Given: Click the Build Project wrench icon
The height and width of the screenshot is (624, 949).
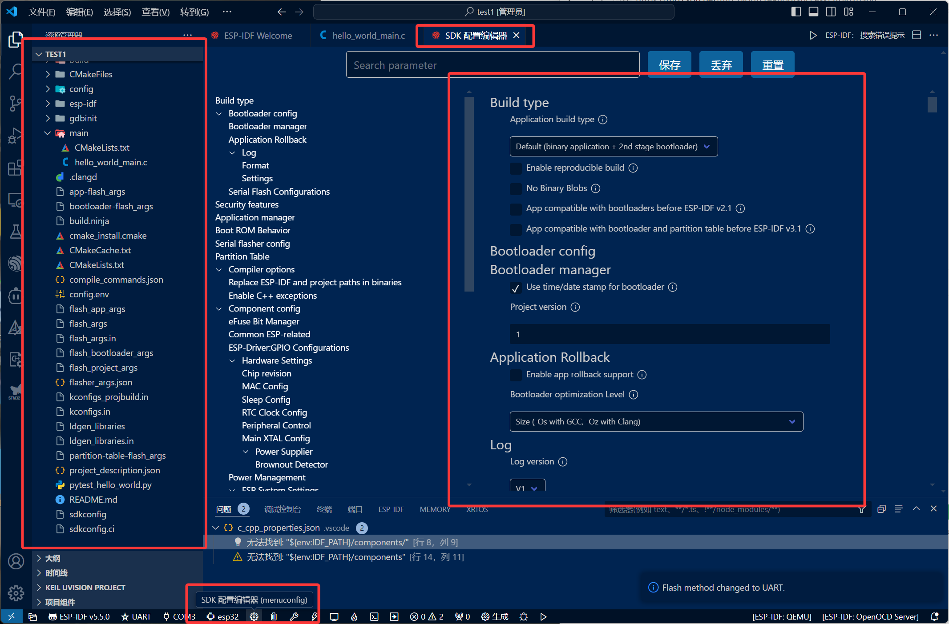Looking at the screenshot, I should pos(294,616).
